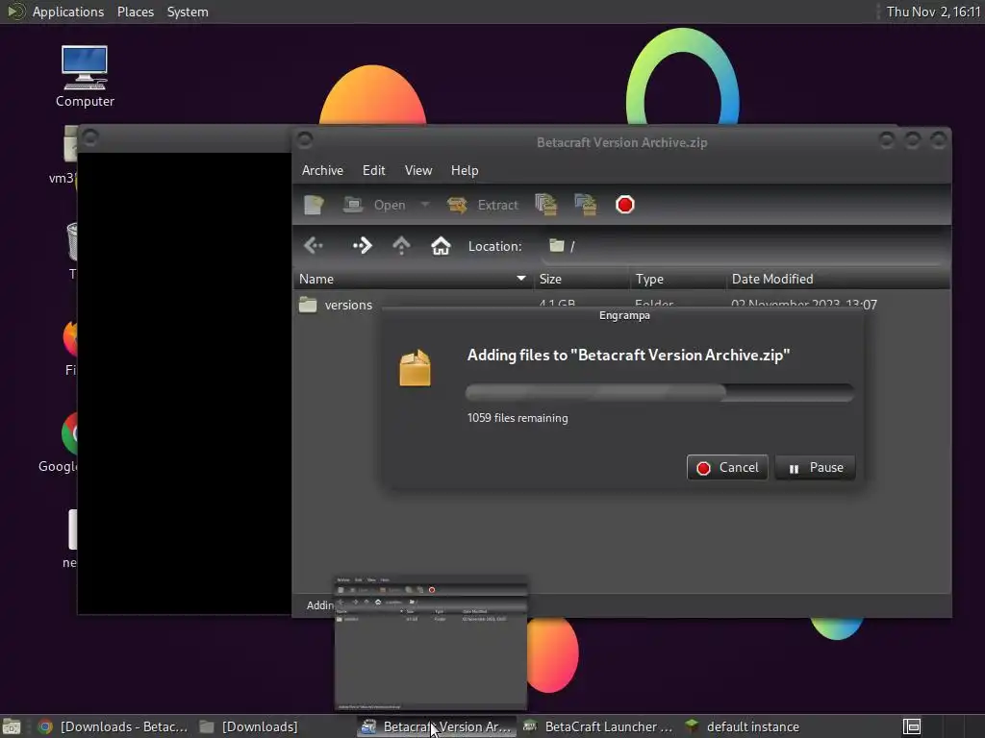Image resolution: width=985 pixels, height=738 pixels.
Task: Click the [Downloads] folder taskbar item
Action: click(249, 726)
